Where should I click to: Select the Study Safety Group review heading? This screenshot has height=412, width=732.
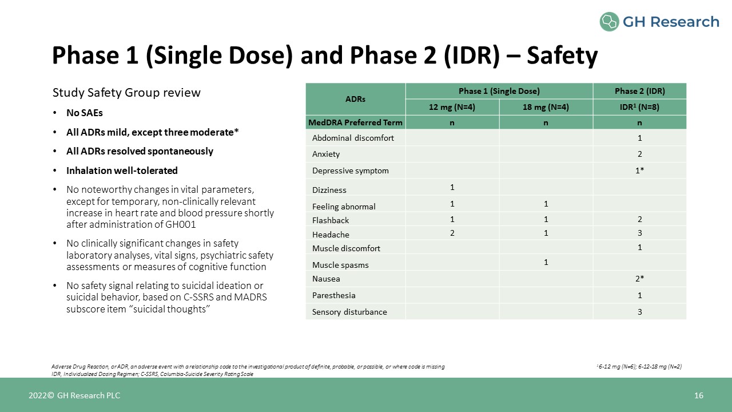click(x=126, y=93)
